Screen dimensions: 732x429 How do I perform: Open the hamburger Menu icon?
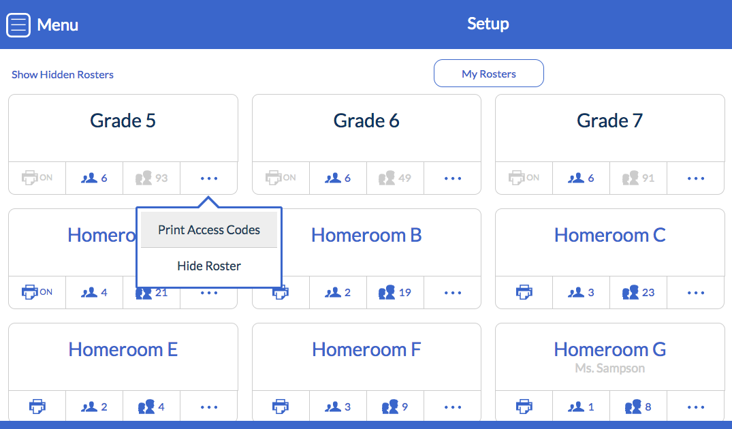click(x=17, y=25)
